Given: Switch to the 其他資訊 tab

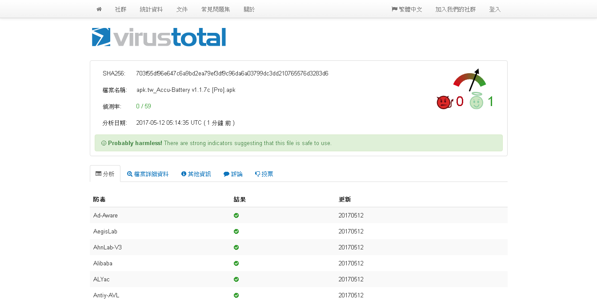Looking at the screenshot, I should tap(196, 174).
